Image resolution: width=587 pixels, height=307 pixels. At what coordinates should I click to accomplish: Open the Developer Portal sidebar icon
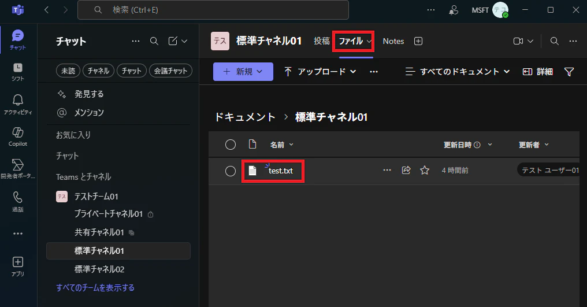click(17, 168)
